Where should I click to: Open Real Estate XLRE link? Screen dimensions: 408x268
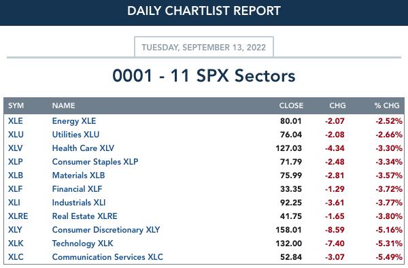pos(84,216)
